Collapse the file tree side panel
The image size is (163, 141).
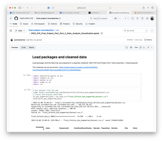point(11,31)
